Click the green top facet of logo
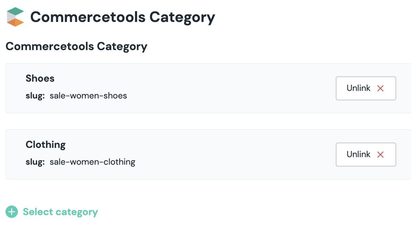 tap(16, 11)
